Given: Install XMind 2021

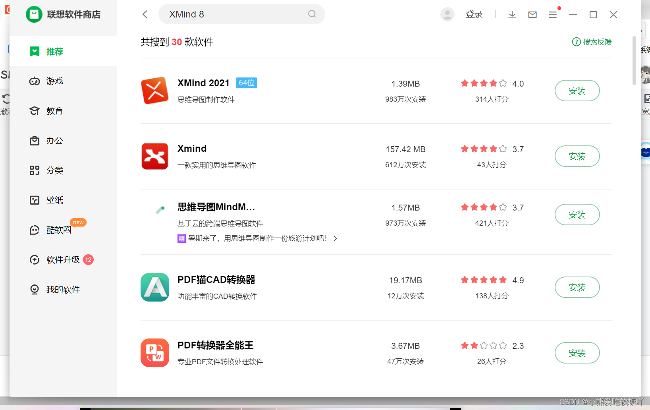Looking at the screenshot, I should (577, 91).
